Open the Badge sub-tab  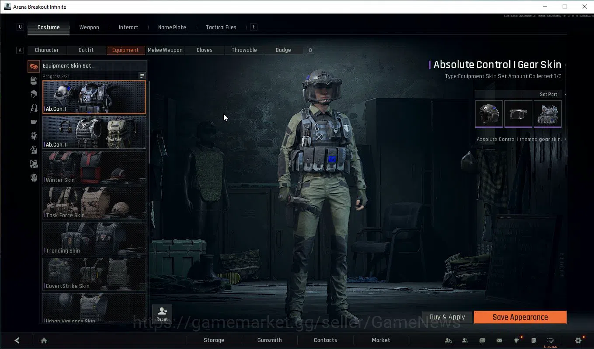pos(283,50)
